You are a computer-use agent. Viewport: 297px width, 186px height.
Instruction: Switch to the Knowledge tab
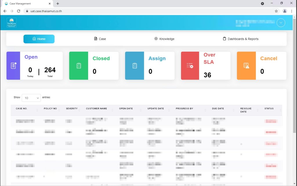point(164,39)
